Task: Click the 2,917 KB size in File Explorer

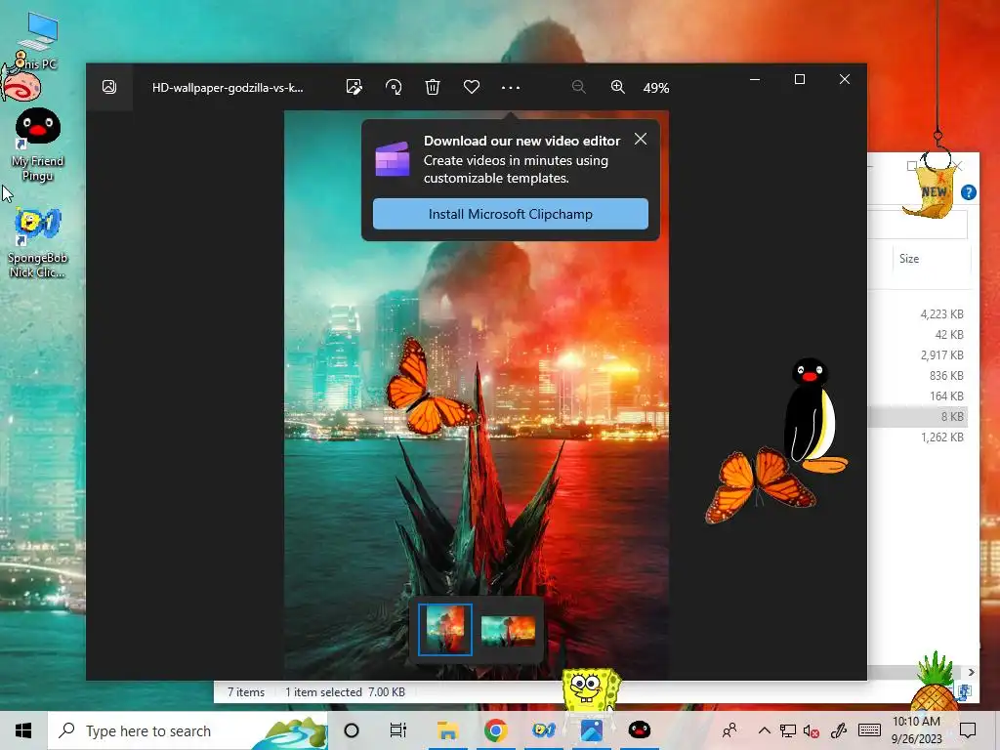Action: (941, 354)
